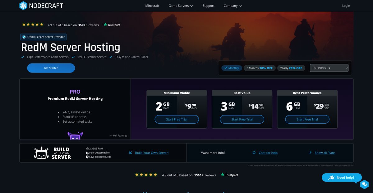
Task: Open the Support nav item
Action: click(x=209, y=6)
